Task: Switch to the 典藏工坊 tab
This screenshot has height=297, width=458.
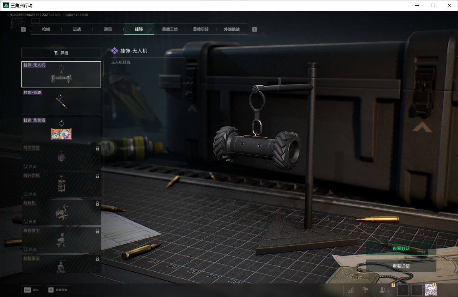Action: pyautogui.click(x=170, y=29)
